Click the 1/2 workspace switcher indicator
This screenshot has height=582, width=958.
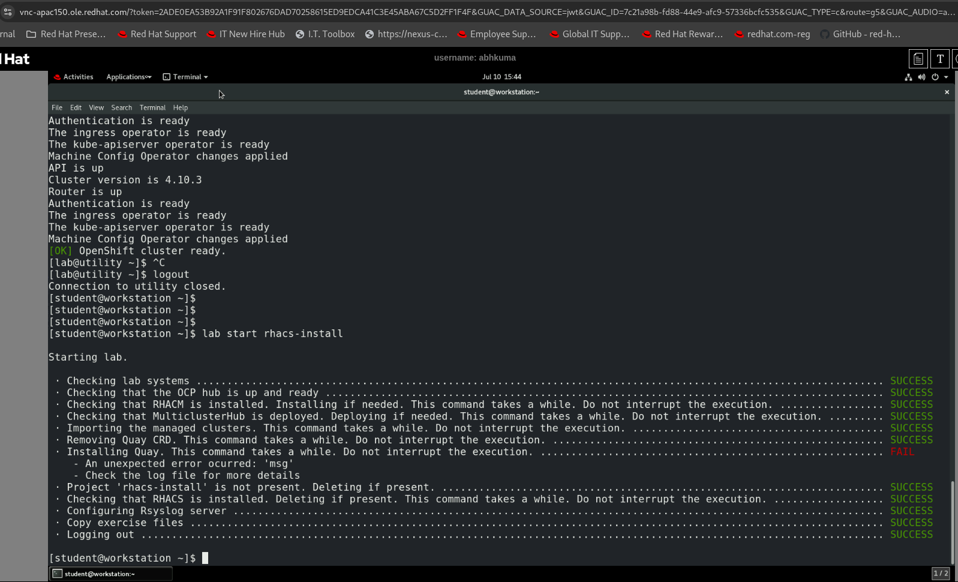(941, 574)
